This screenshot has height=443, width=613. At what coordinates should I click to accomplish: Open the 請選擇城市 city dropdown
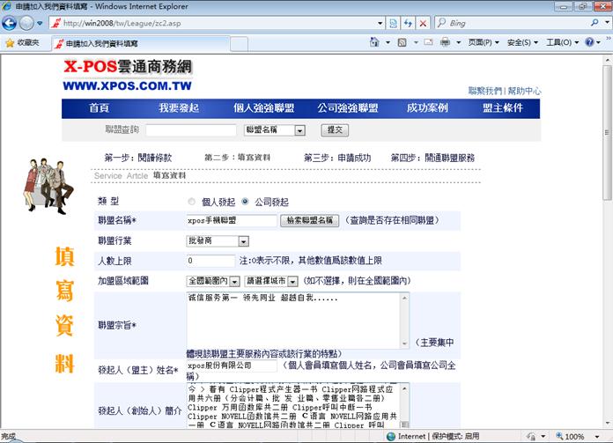(x=292, y=281)
